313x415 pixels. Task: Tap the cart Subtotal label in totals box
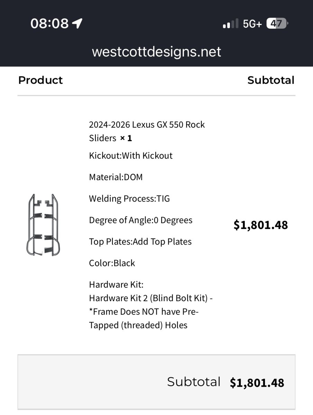point(194,382)
